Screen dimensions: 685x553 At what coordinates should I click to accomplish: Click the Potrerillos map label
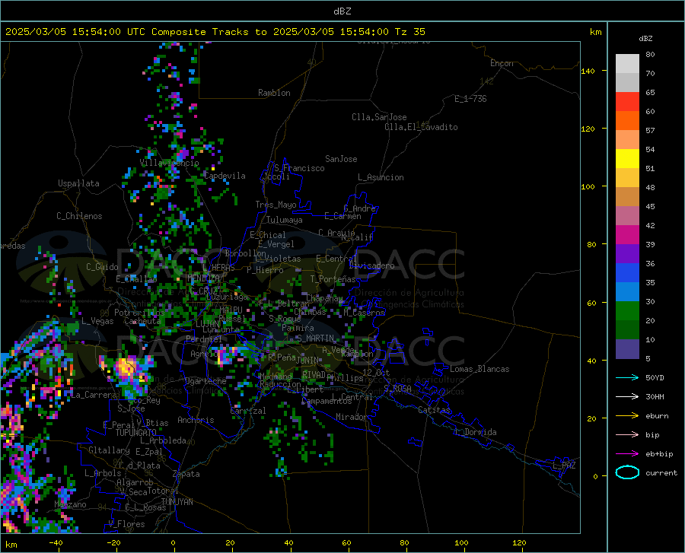pos(139,313)
